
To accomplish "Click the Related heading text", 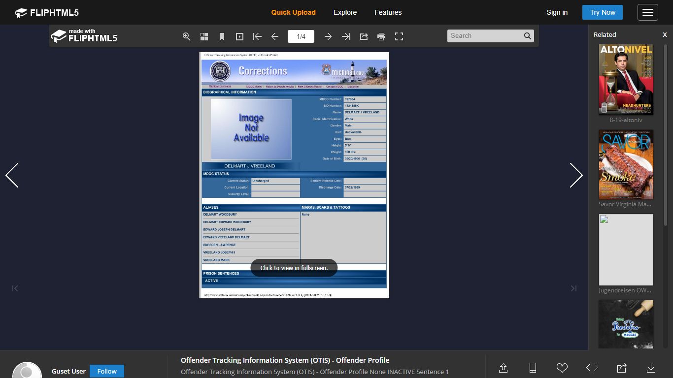I will tap(605, 34).
